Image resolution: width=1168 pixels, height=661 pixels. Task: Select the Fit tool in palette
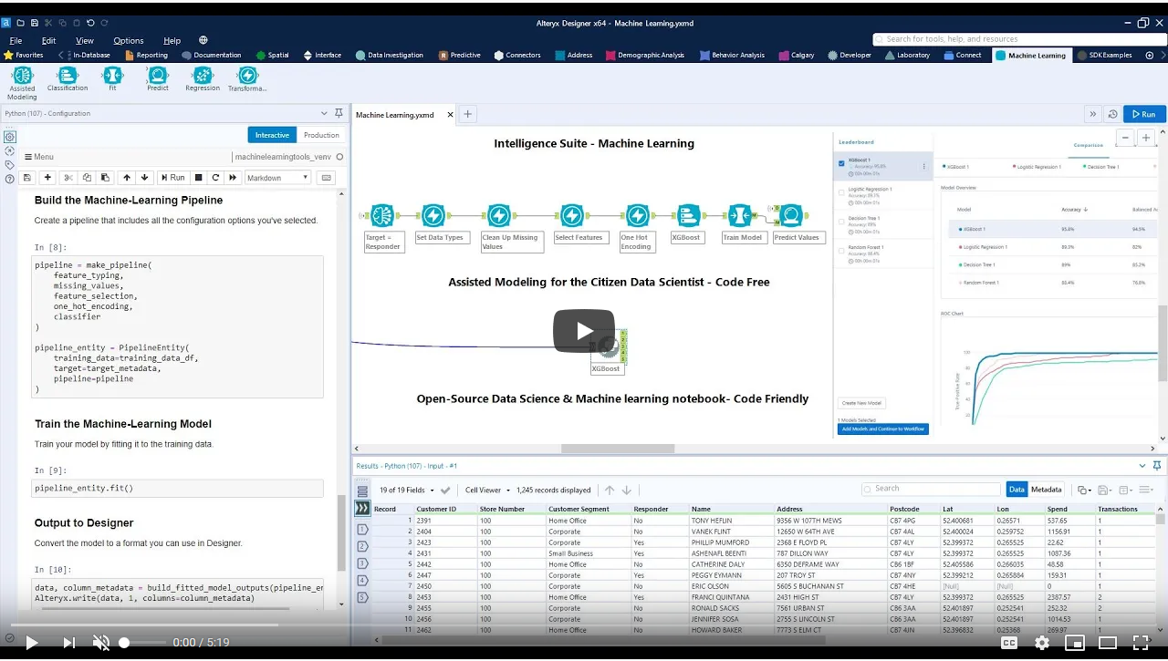click(112, 76)
